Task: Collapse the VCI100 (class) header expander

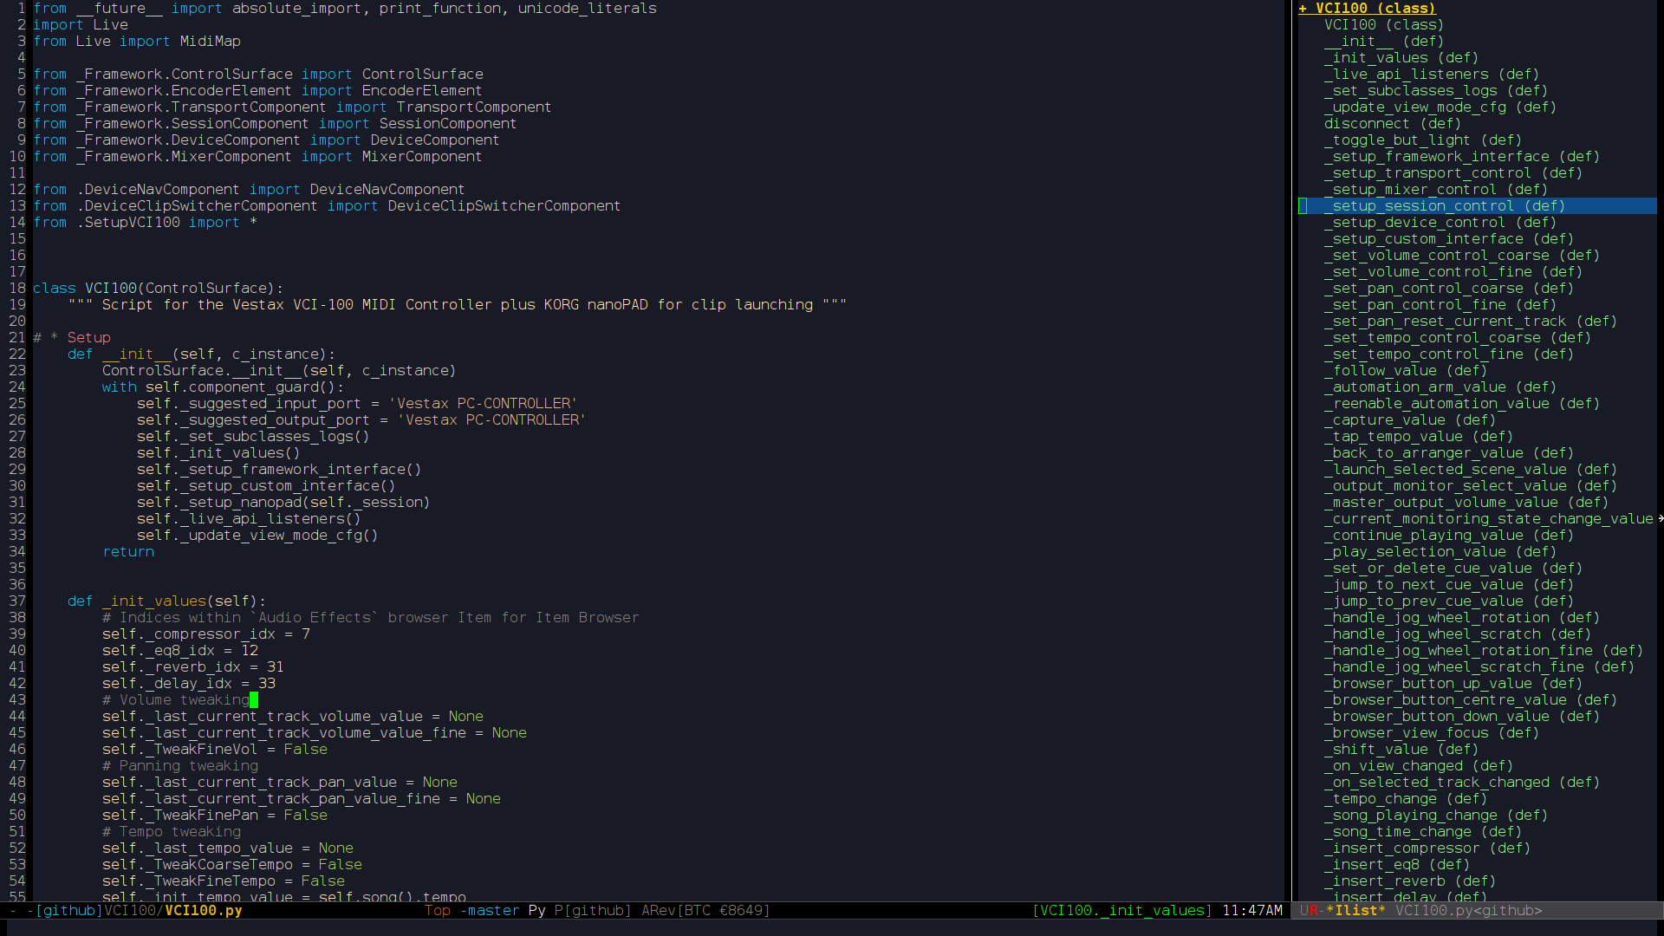Action: point(1303,9)
